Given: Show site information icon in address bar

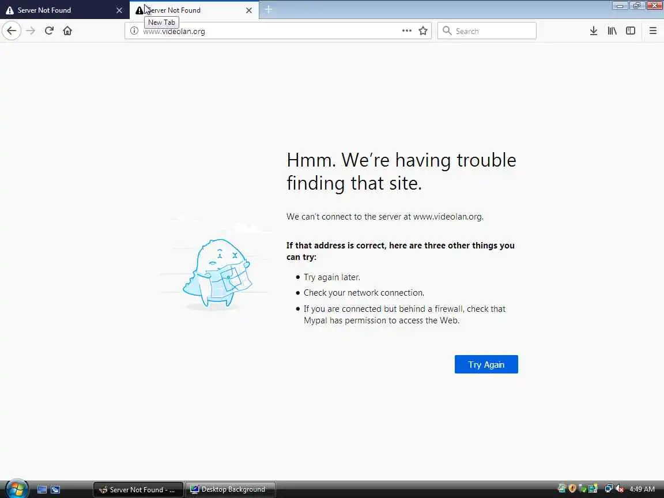Looking at the screenshot, I should [134, 31].
